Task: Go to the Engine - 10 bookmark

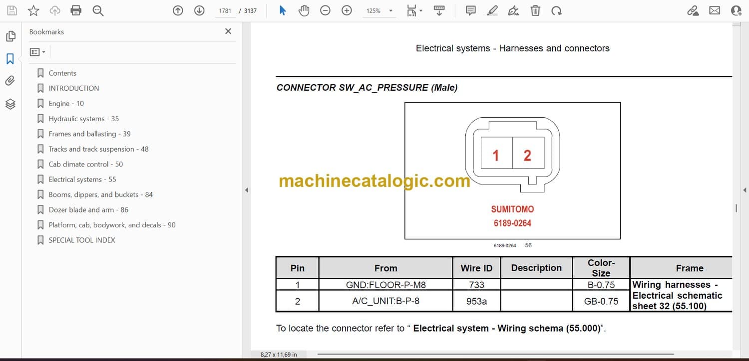Action: click(x=66, y=103)
